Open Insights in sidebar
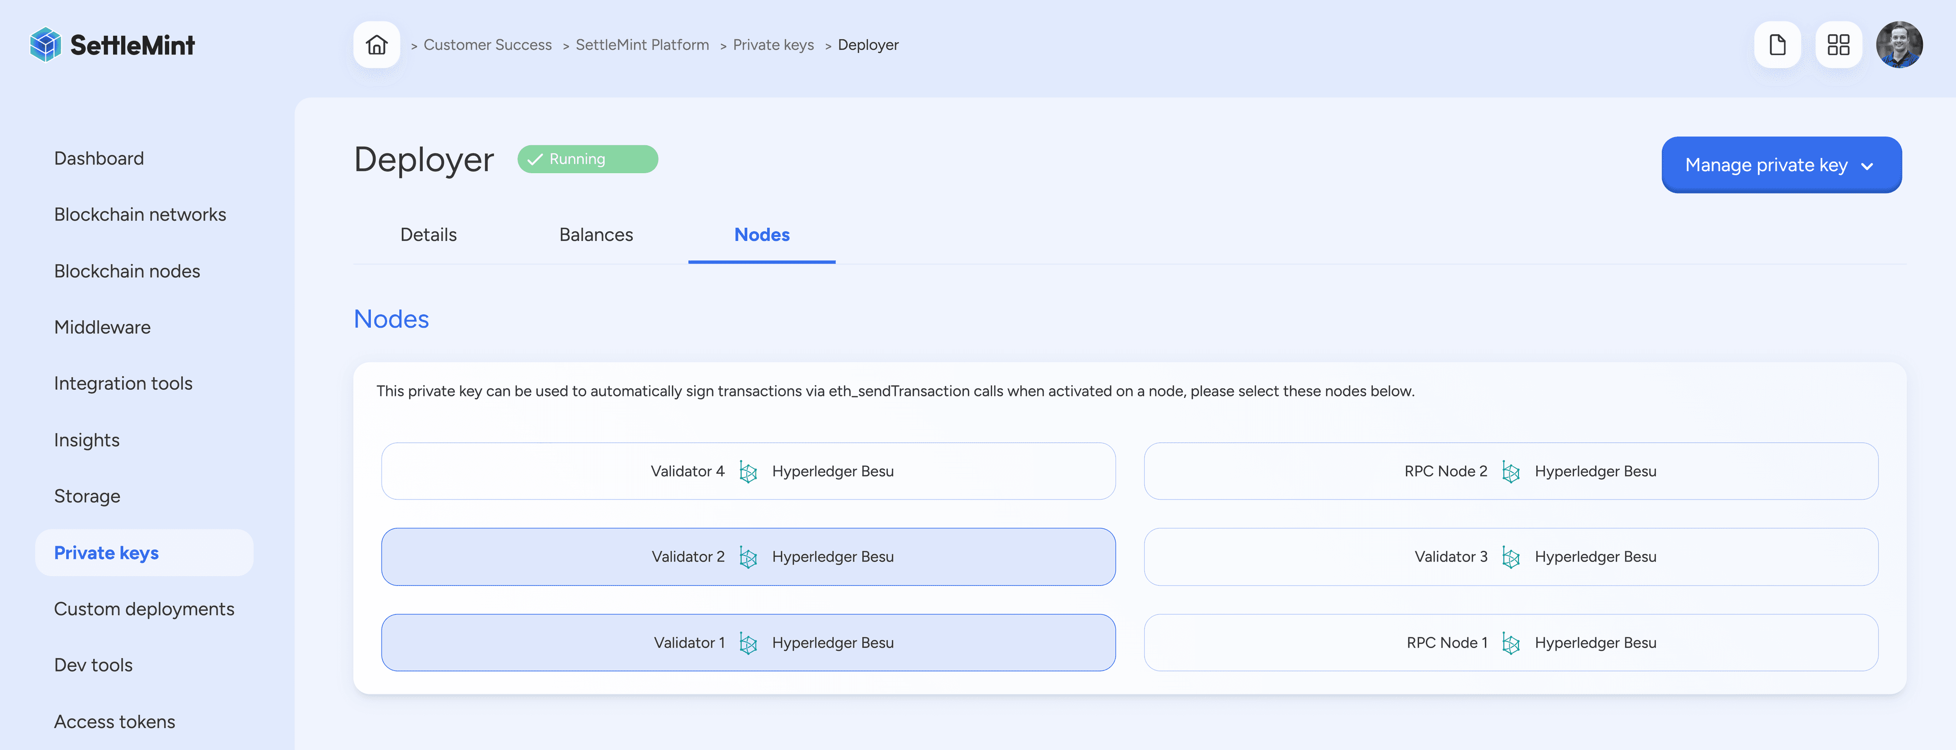Screen dimensions: 1956x750 tap(87, 440)
